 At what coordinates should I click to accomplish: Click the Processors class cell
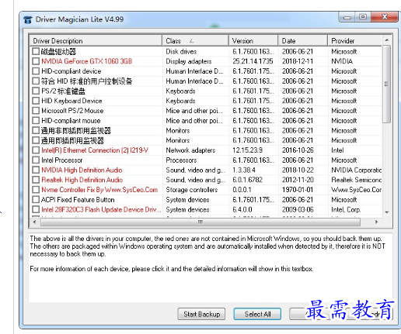coord(181,160)
